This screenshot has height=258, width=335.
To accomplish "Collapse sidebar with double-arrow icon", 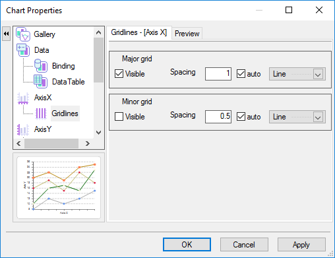I will click(7, 34).
